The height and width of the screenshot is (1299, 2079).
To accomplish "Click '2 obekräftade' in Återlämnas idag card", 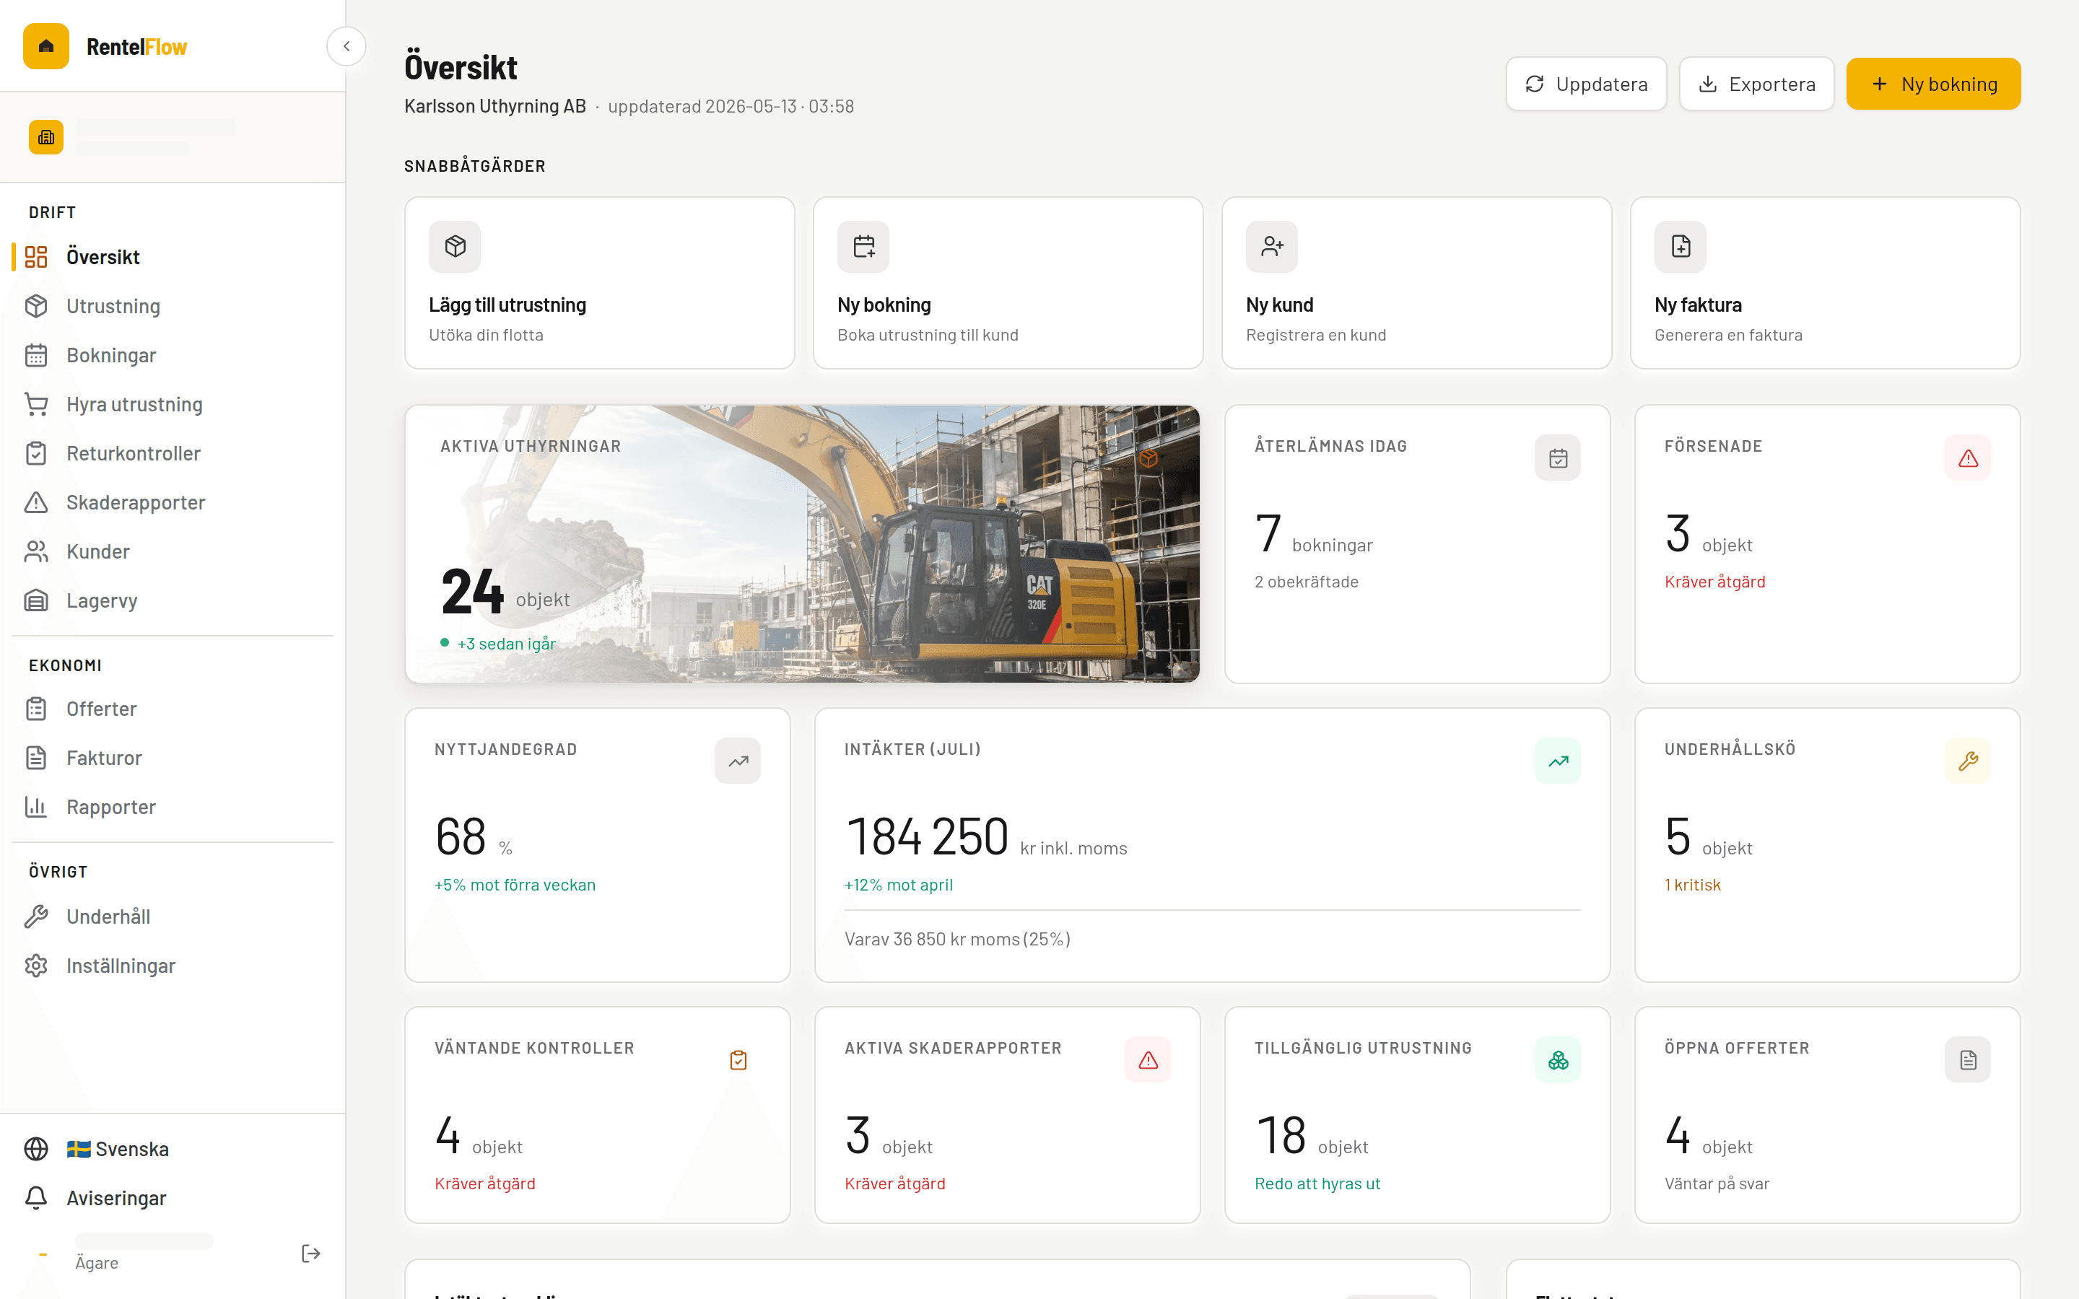I will point(1306,582).
